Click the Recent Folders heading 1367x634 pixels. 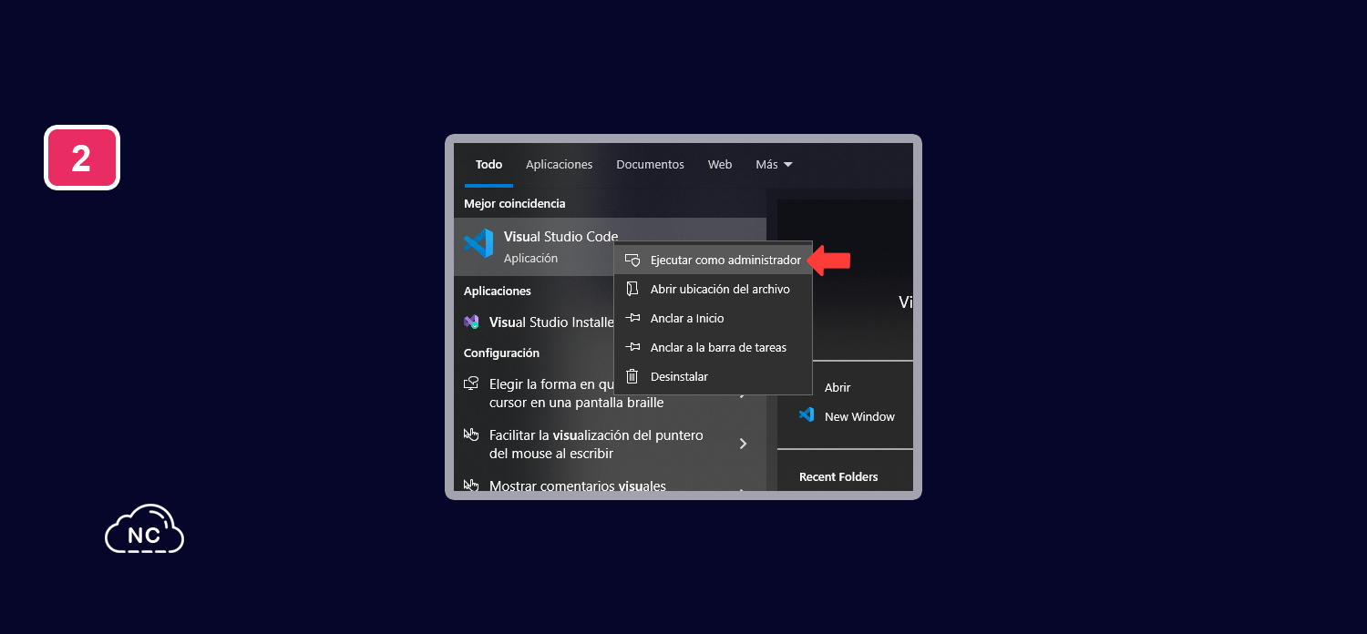click(838, 477)
